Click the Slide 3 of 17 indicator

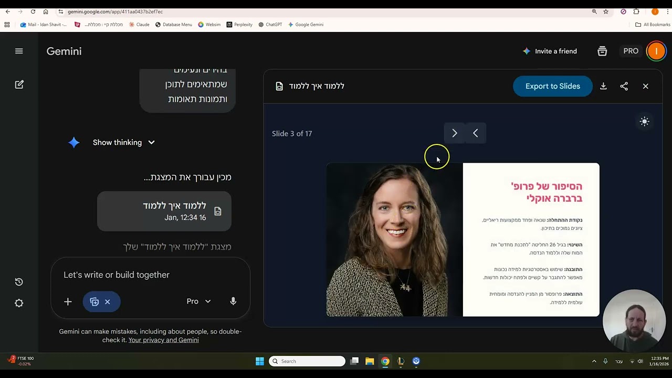pos(292,133)
